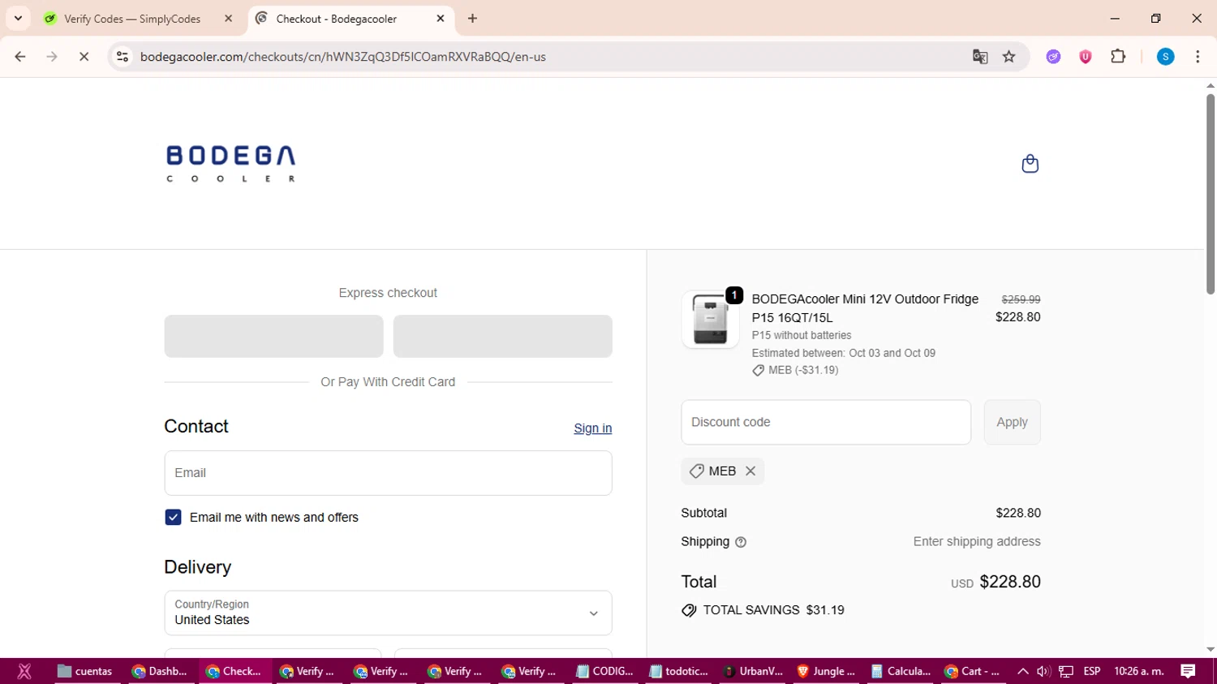Close the Checkout Bodegacooler tab

tap(441, 19)
